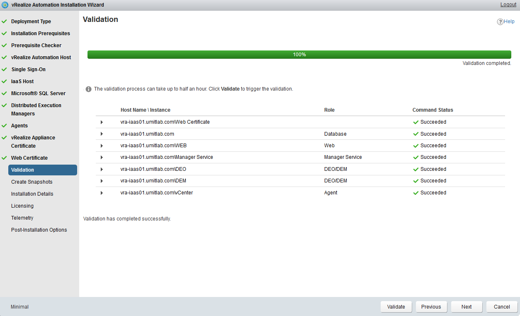Click Succeeded checkmark in vCenter Agent row

(x=416, y=193)
